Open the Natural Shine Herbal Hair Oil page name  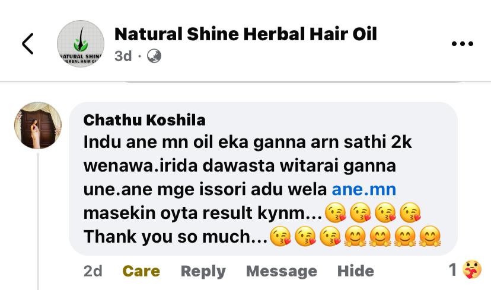click(245, 34)
